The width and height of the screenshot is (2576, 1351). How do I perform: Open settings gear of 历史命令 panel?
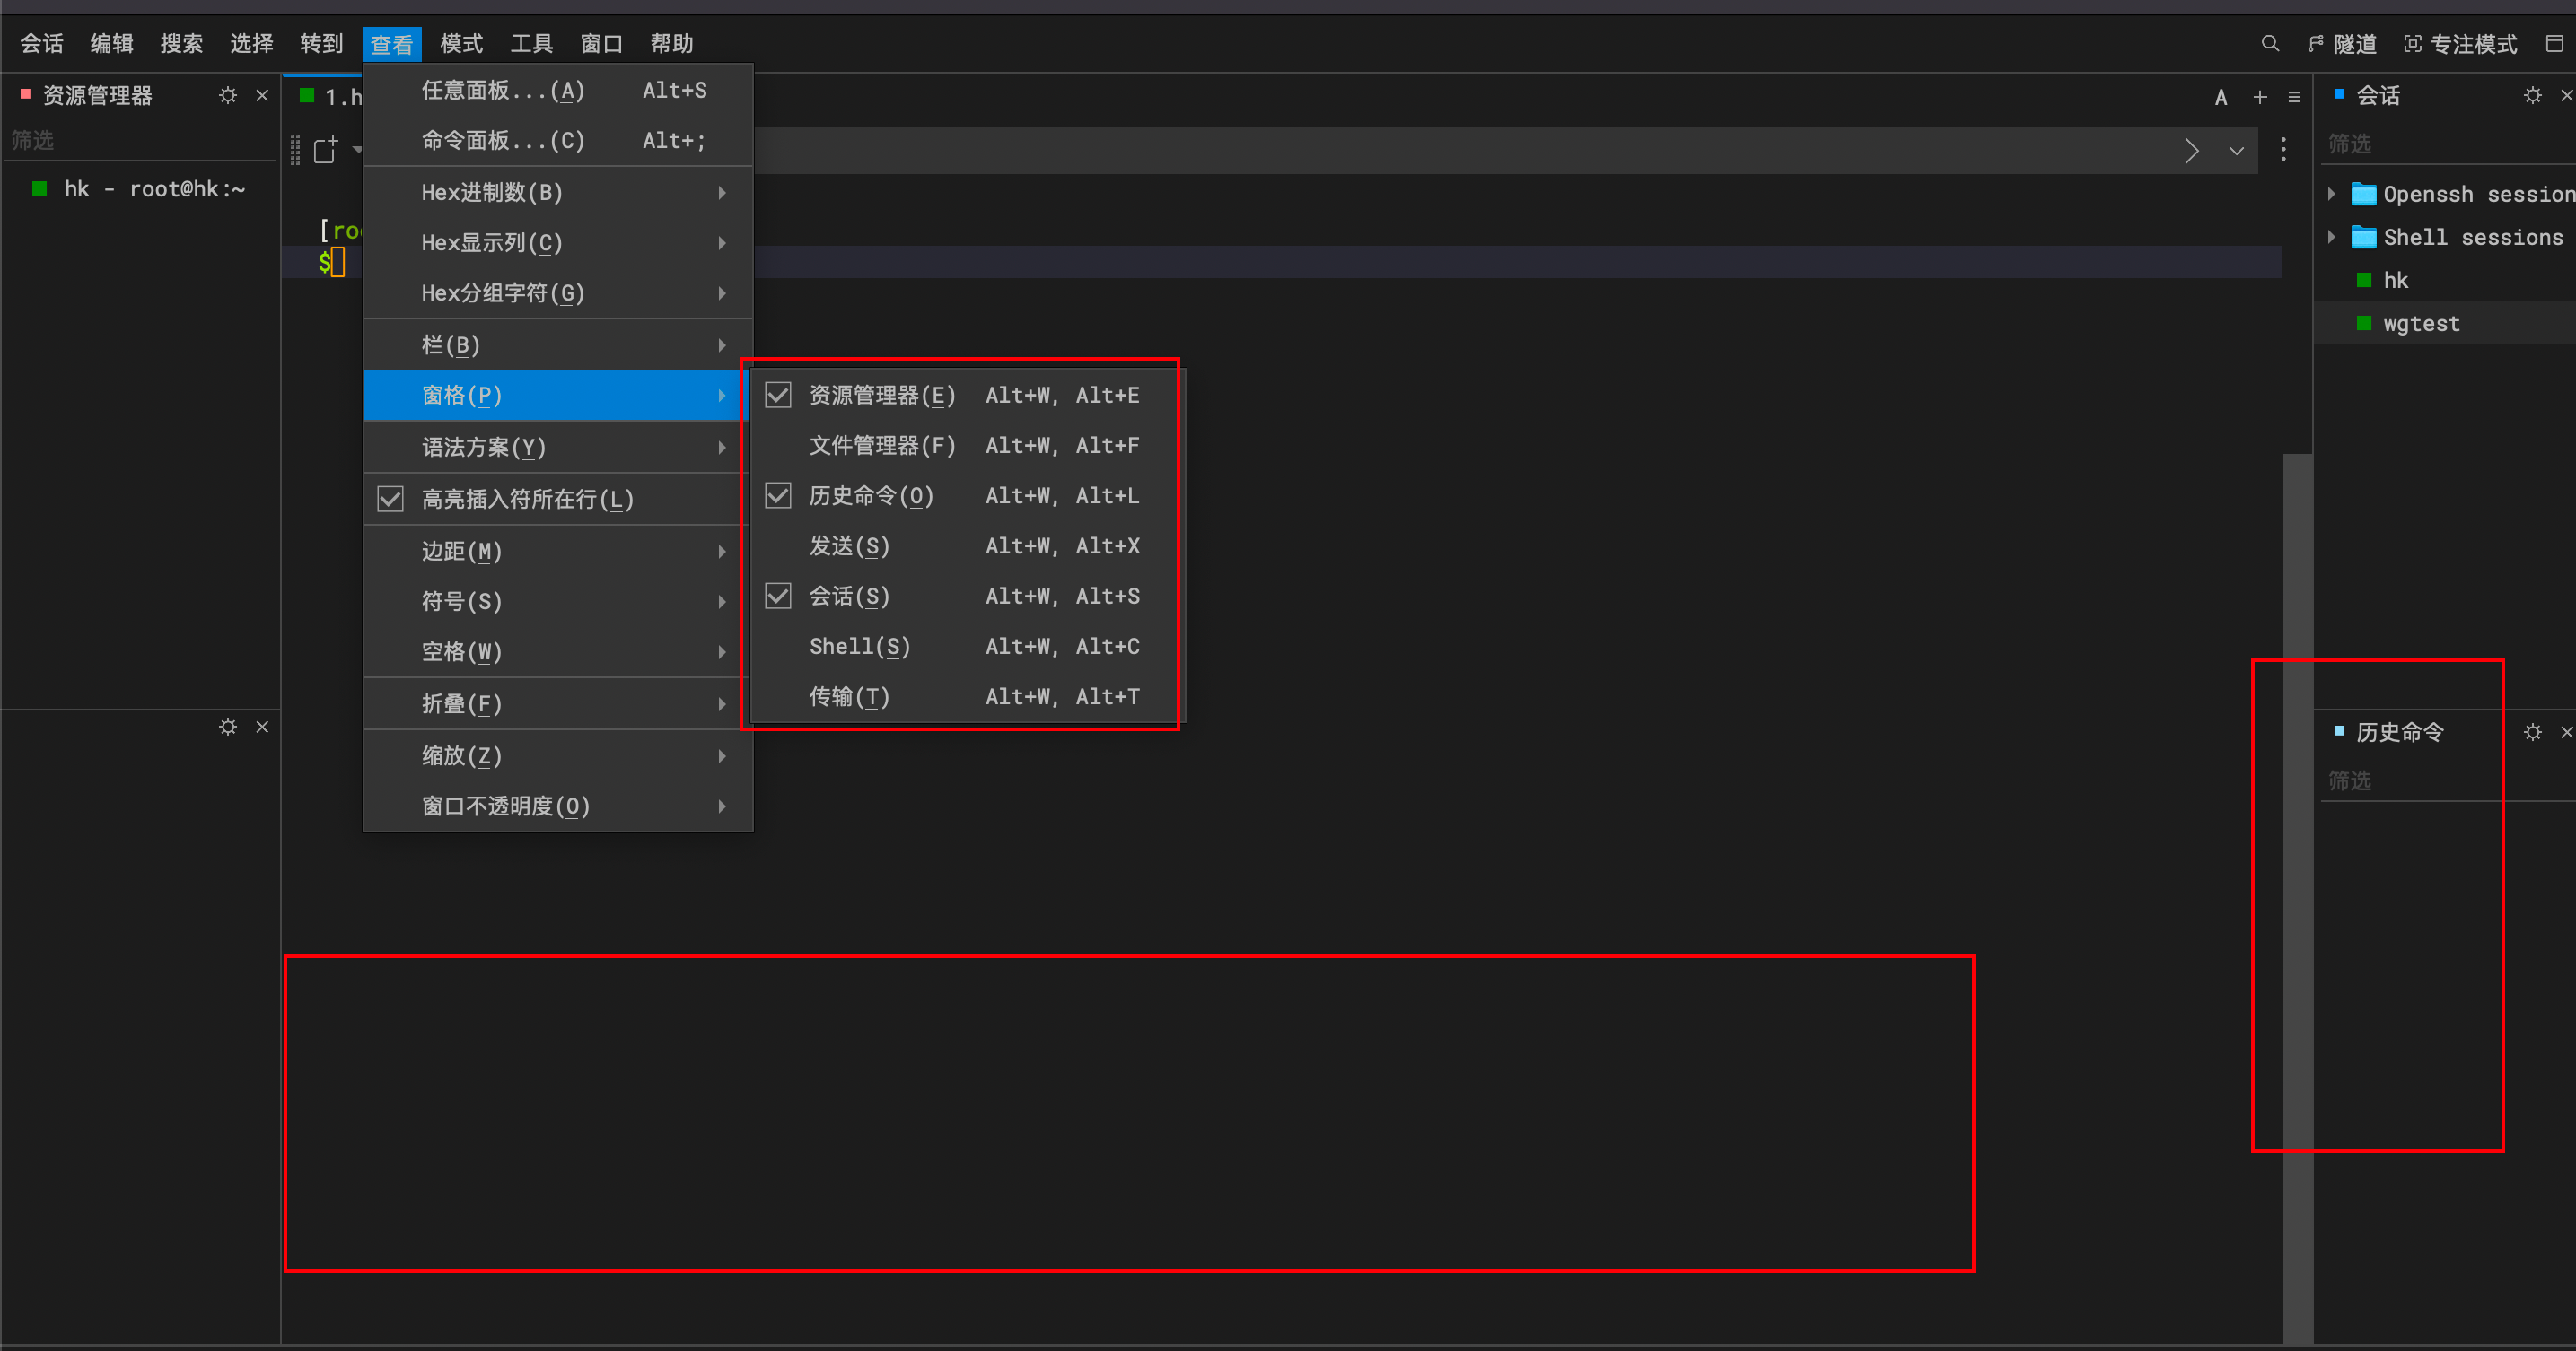2532,732
